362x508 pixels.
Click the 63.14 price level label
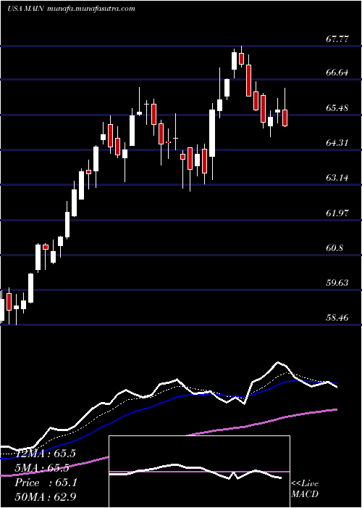tap(337, 178)
